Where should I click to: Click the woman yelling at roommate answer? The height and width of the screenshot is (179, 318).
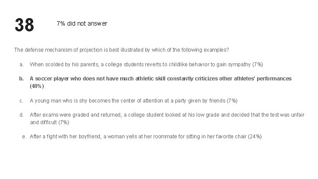click(146, 137)
